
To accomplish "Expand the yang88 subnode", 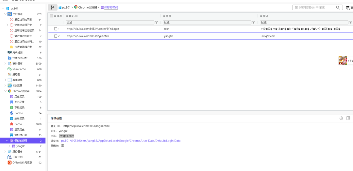I will coord(9,146).
